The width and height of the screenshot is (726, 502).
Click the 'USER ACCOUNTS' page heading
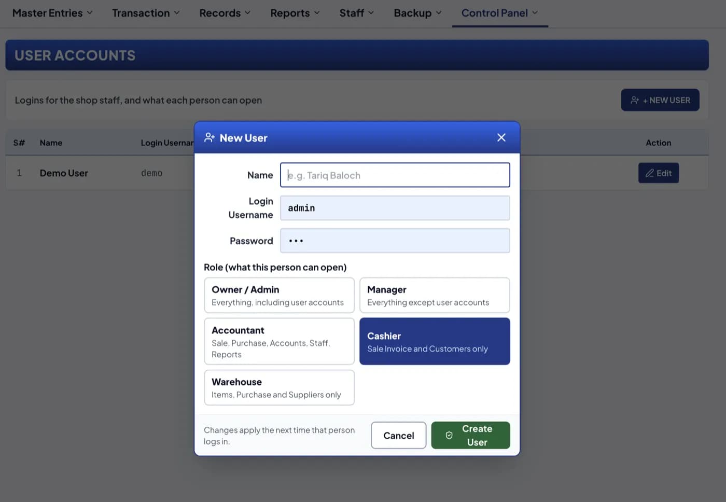75,55
